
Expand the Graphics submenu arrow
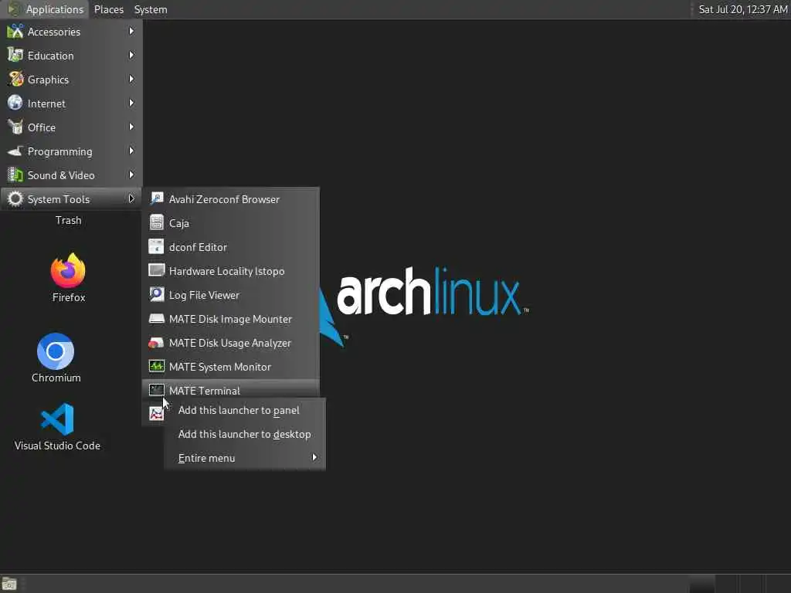(131, 80)
